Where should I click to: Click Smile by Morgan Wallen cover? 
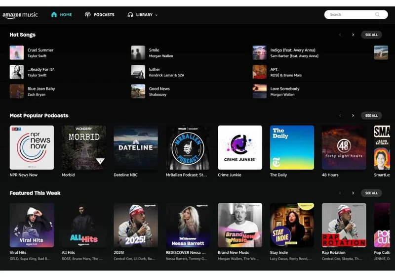(x=138, y=52)
